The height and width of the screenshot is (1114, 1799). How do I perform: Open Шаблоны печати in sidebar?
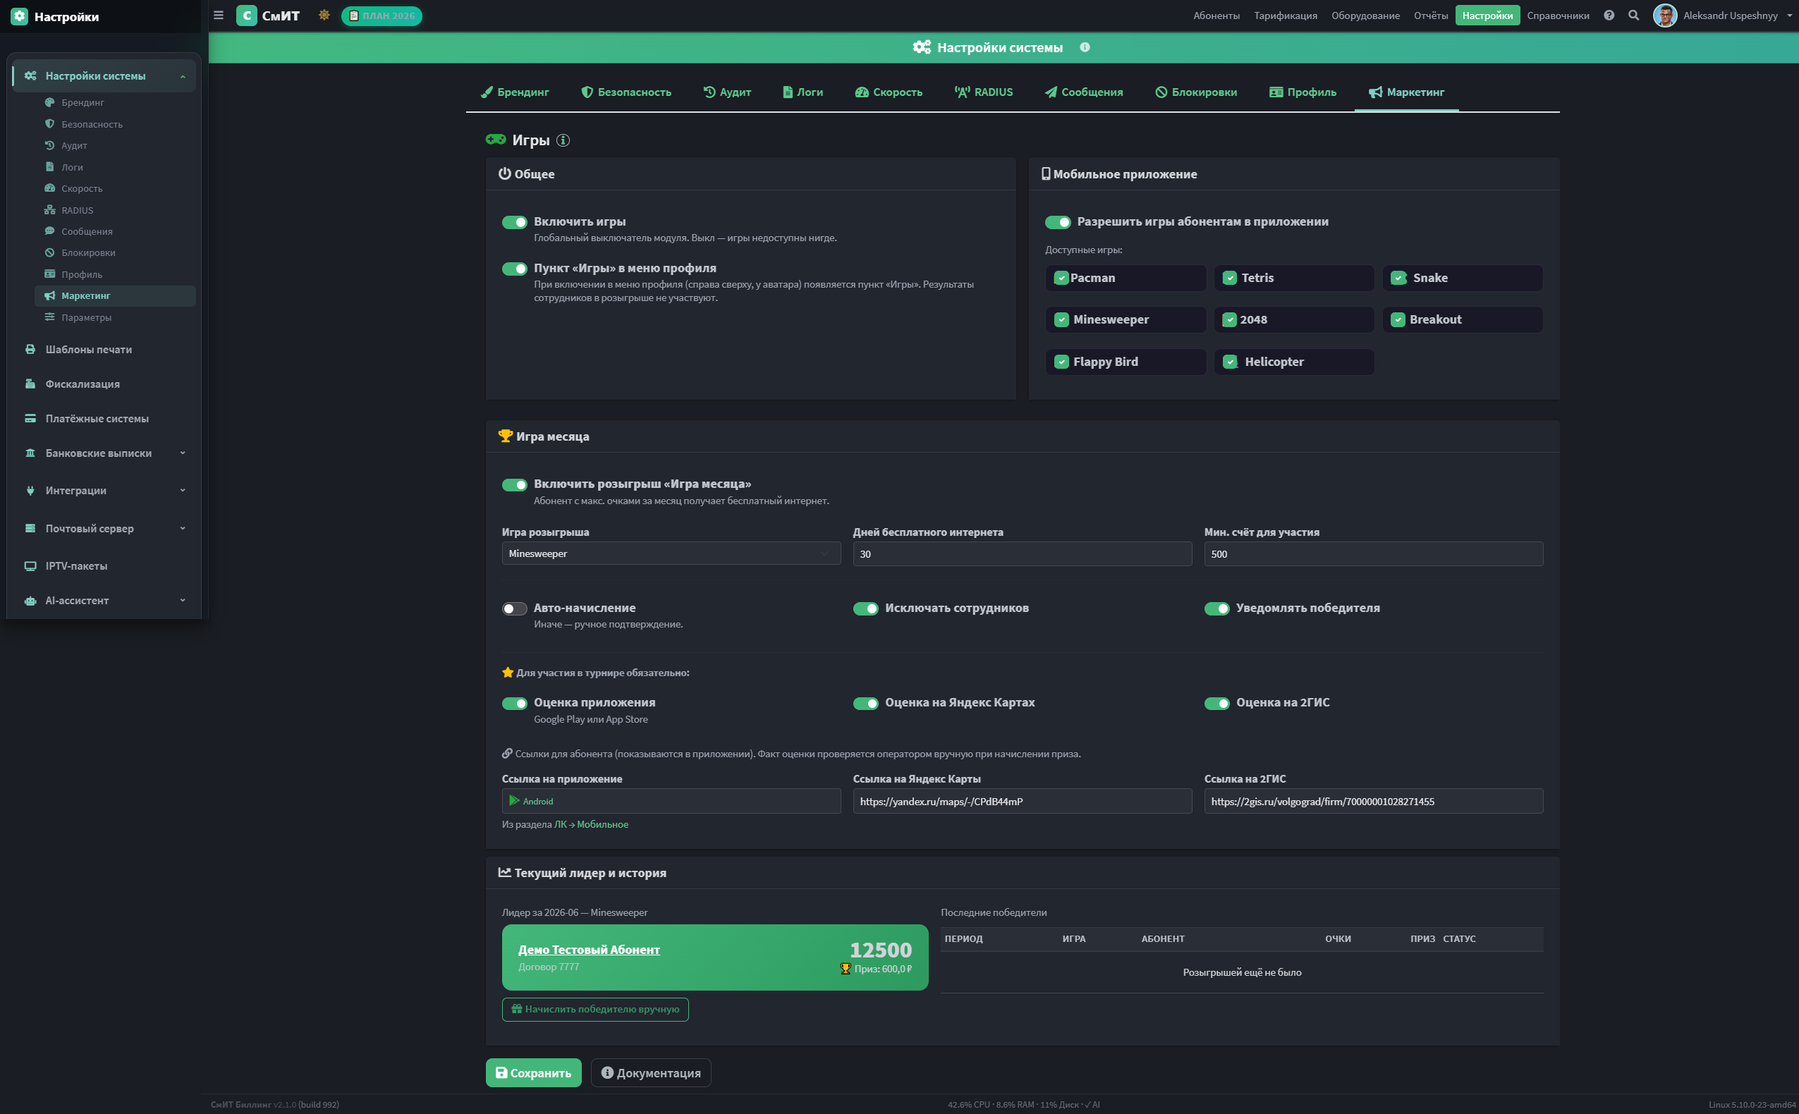(x=103, y=349)
